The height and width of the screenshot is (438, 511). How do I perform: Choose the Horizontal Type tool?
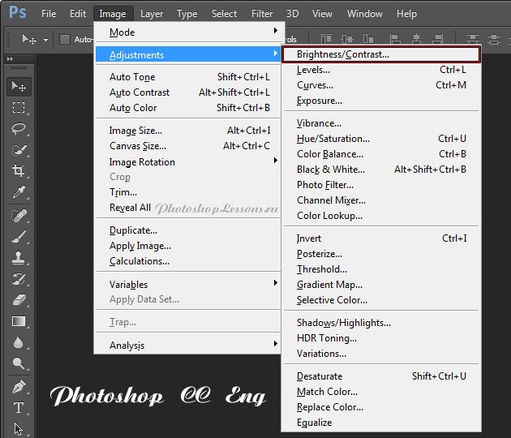pos(19,408)
